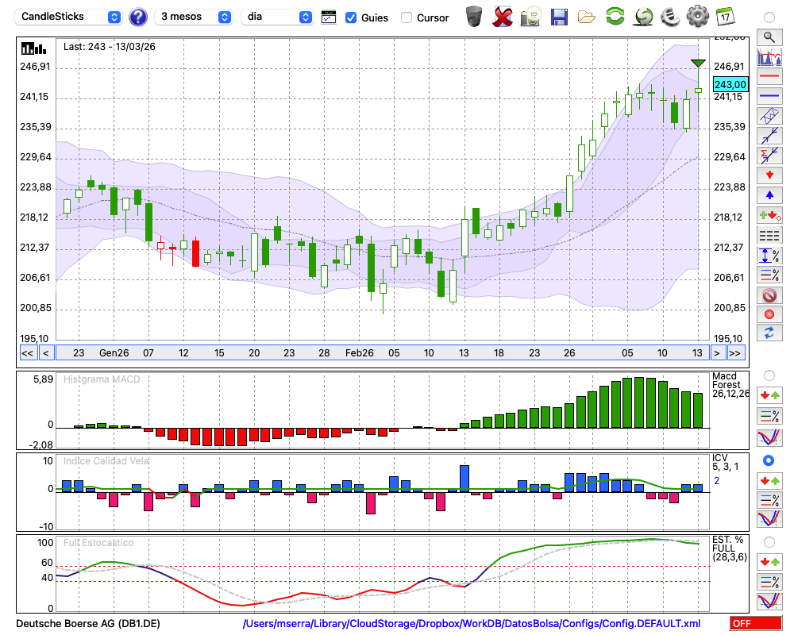Click the blue floppy disk save icon
This screenshot has height=635, width=794.
tap(559, 17)
